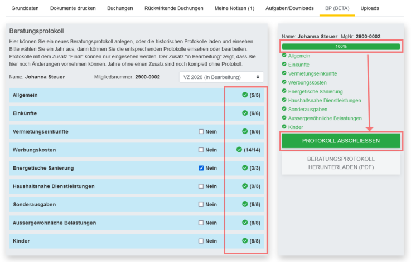Jump to Energetische Sanierung via sidebar link

316,92
